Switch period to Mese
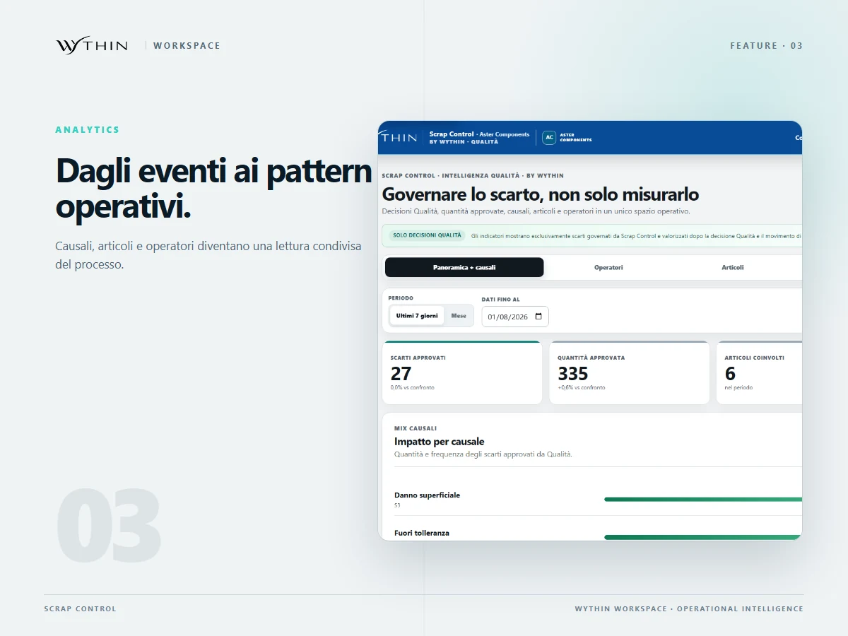This screenshot has height=636, width=848. [459, 316]
